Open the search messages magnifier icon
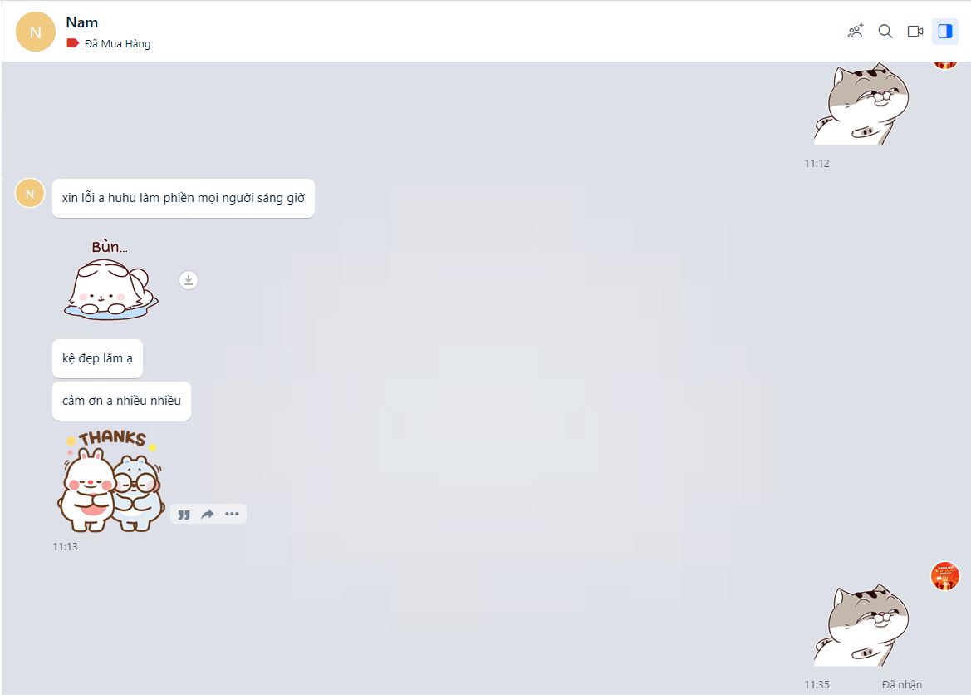The image size is (971, 695). (885, 31)
